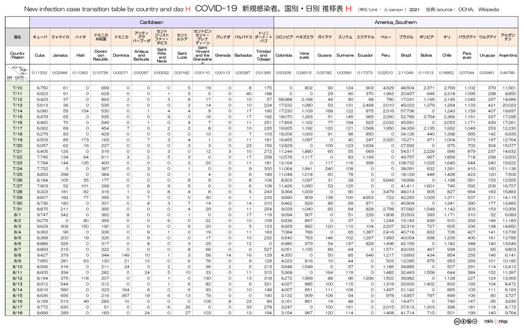Click the Saint Kitts and Nevis header
This screenshot has height=328, width=524.
tap(162, 56)
